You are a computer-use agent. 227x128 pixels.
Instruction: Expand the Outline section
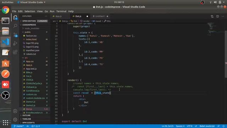[x=34, y=115]
